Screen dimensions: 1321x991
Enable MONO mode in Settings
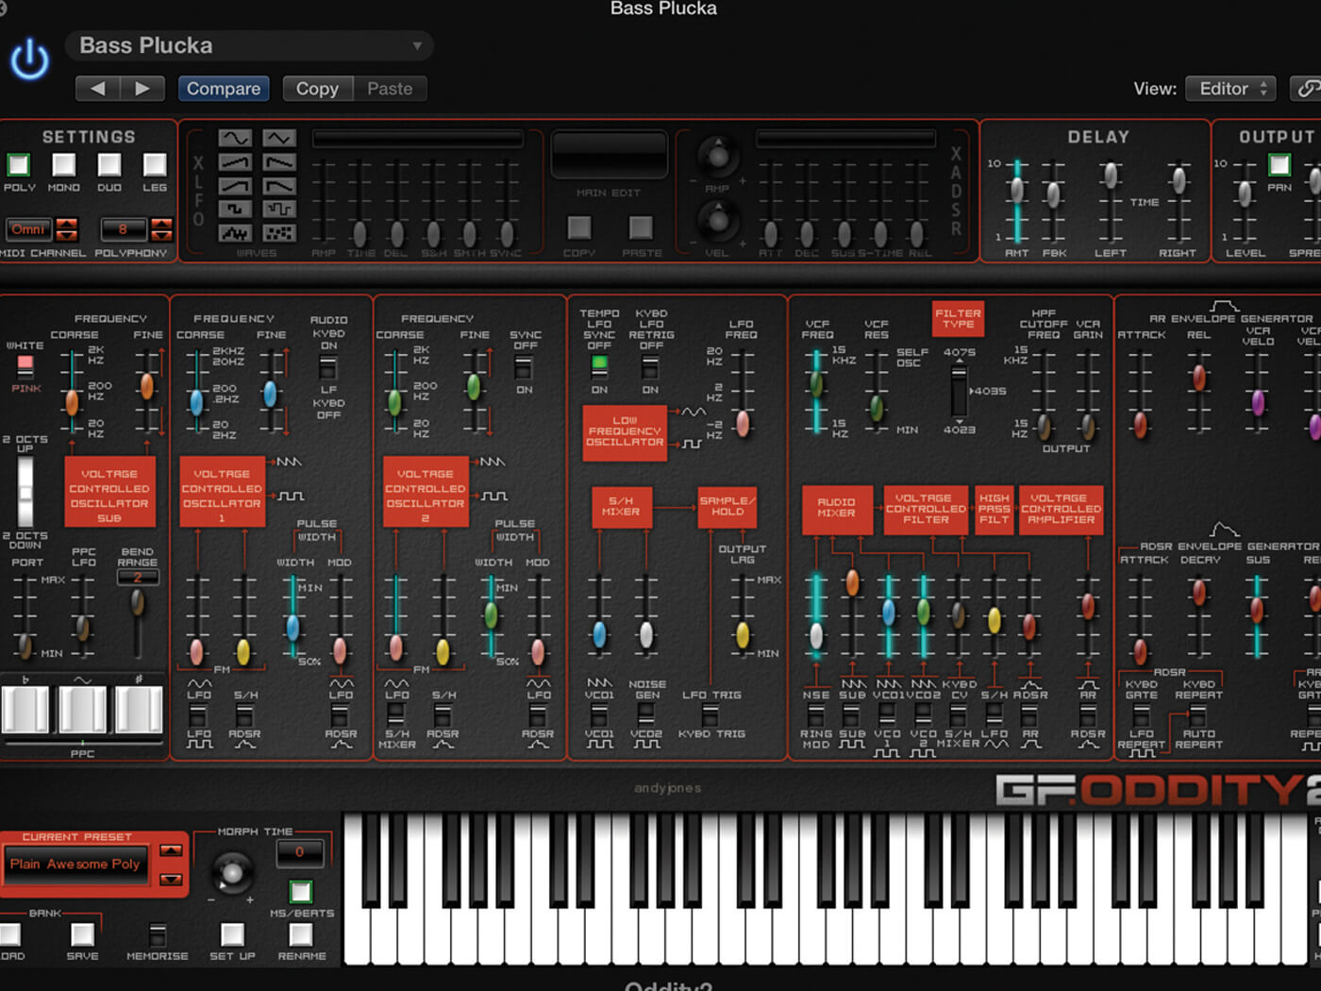point(63,165)
